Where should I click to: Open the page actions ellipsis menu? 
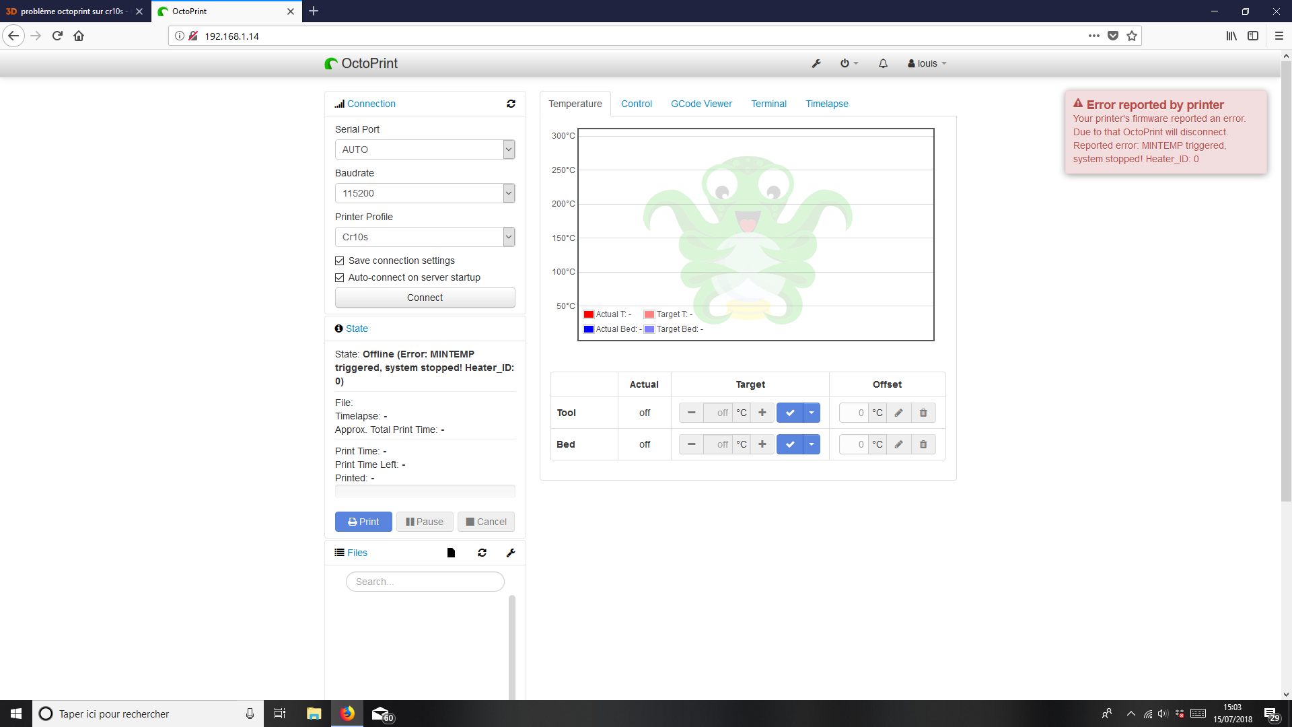click(1094, 36)
